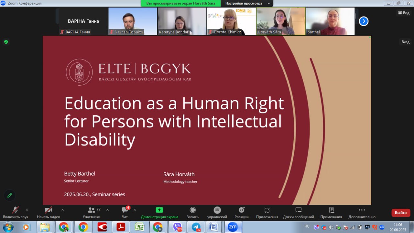Expand audio options arrow beside microphone
This screenshot has height=233, width=414.
tap(27, 210)
